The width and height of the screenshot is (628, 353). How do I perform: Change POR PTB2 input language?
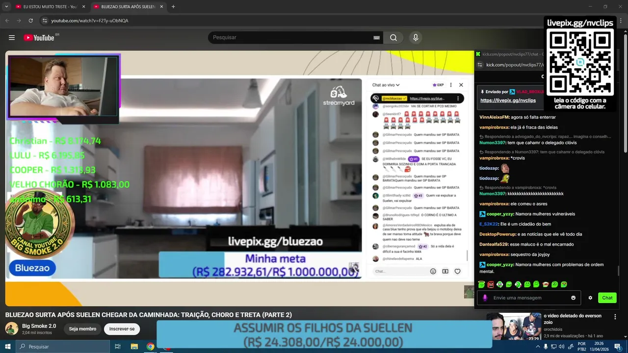point(582,347)
